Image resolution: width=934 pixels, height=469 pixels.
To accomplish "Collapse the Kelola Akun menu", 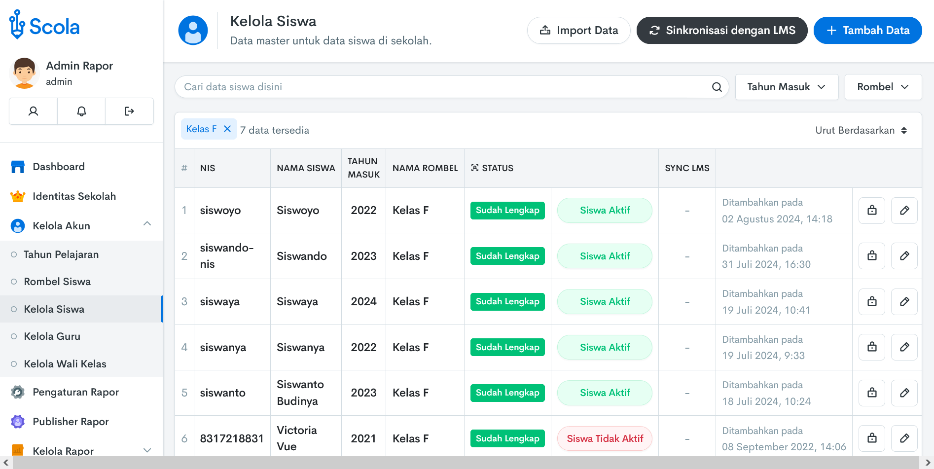I will click(147, 224).
